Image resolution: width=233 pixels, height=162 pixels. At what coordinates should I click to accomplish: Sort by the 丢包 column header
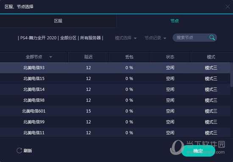[x=129, y=57]
